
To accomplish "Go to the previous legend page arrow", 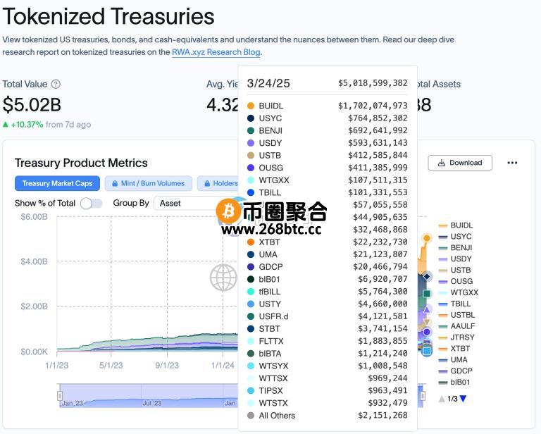I will coord(442,399).
